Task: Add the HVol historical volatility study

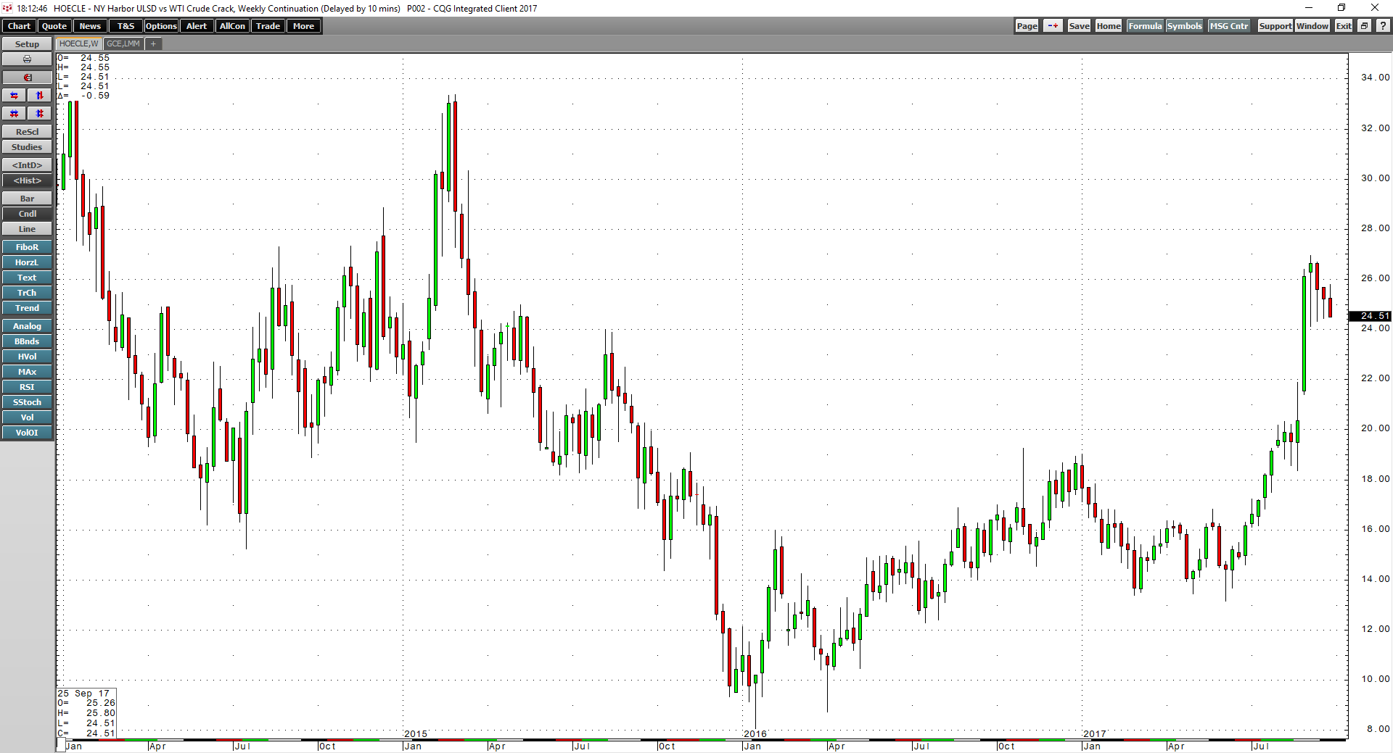Action: pos(27,357)
